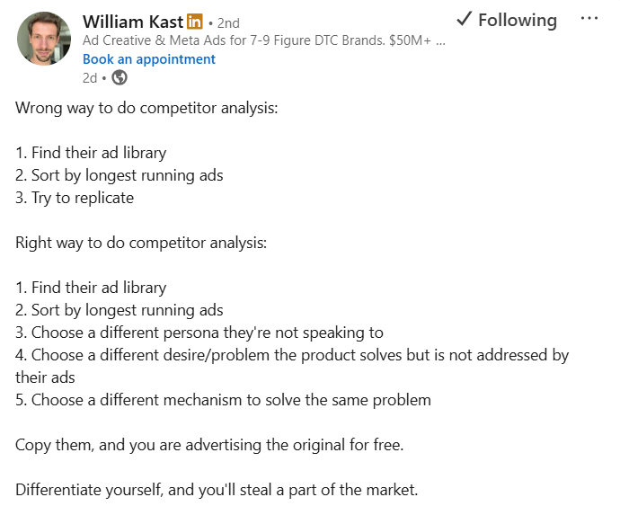The height and width of the screenshot is (506, 620).
Task: Click the 2nd degree connection label
Action: pos(224,23)
